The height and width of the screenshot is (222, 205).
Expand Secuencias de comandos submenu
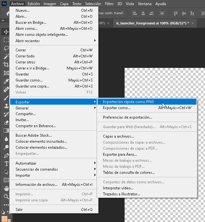click(x=54, y=169)
